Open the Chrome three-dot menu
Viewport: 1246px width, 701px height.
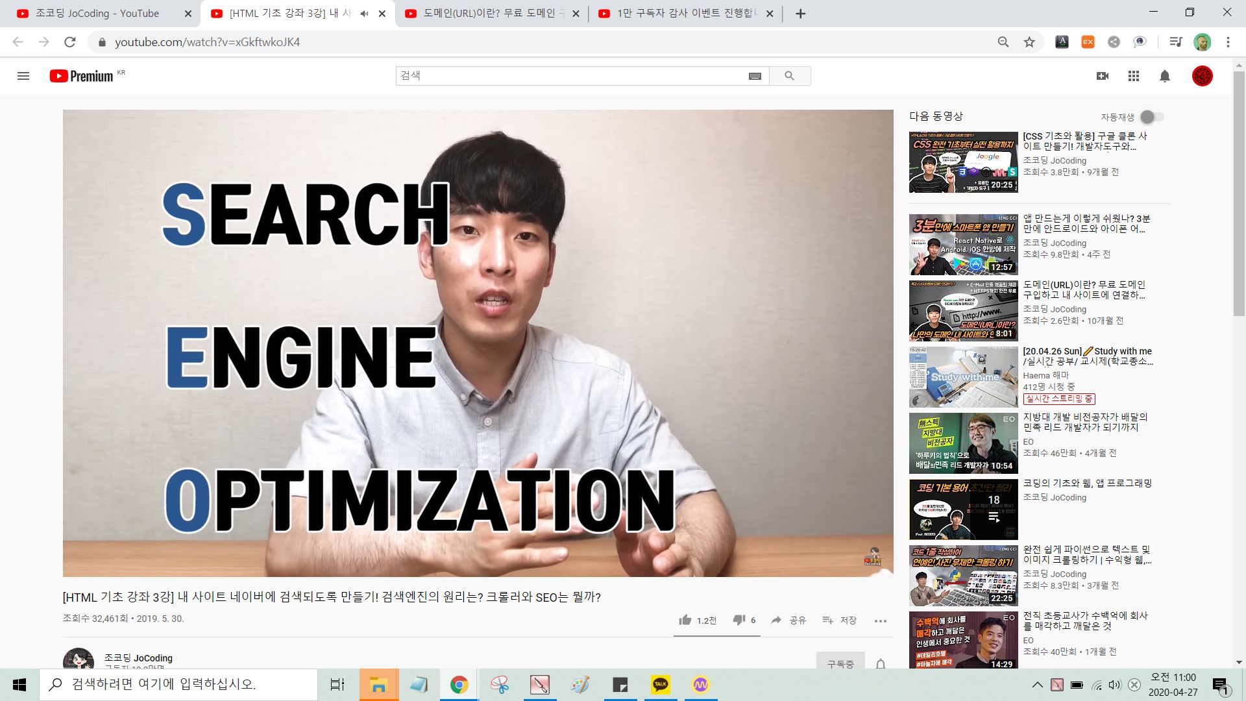[1228, 42]
